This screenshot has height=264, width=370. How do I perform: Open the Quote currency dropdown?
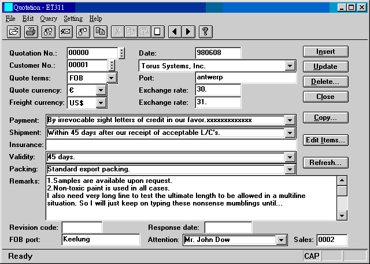point(101,90)
